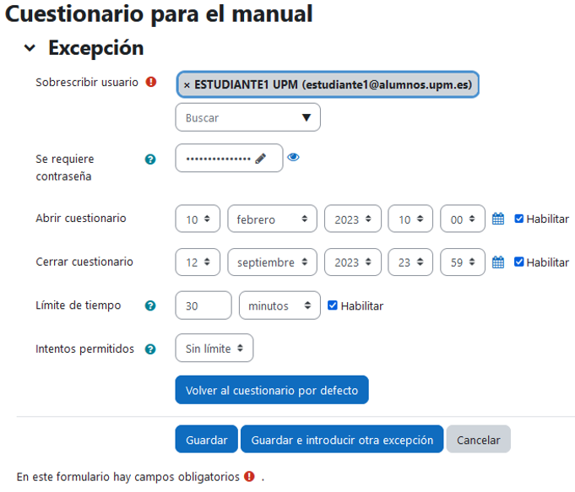Change Abrir cuestionario hour dropdown
The width and height of the screenshot is (575, 492).
pos(410,219)
